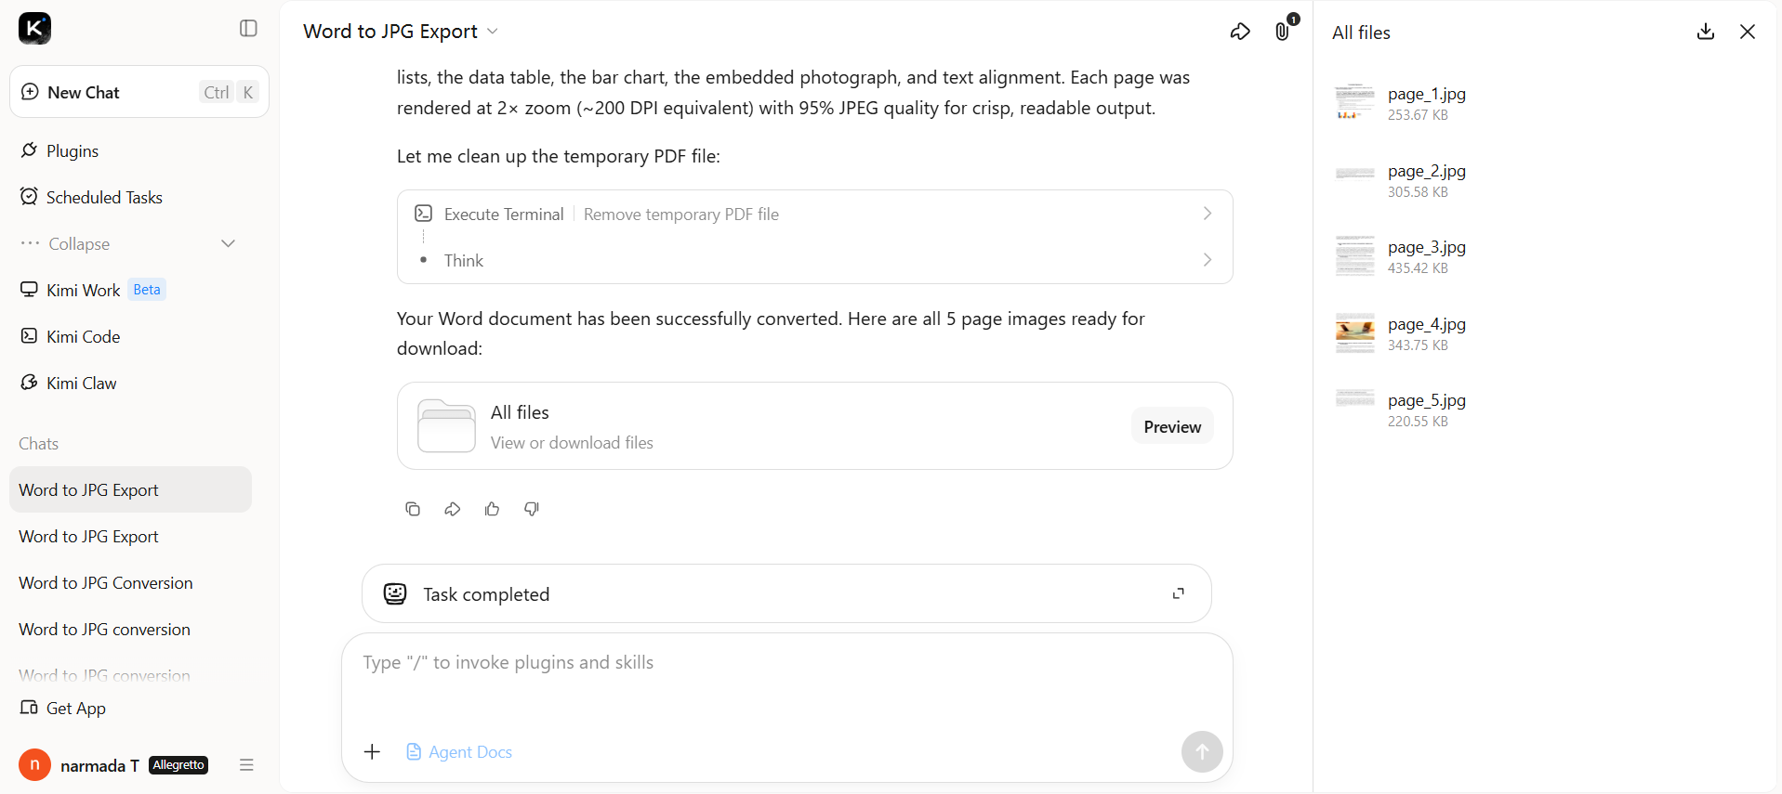
Task: Click the share arrow icon in header
Action: tap(1240, 32)
